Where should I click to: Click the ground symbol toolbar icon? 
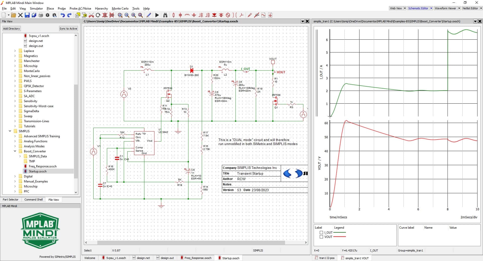[194, 15]
